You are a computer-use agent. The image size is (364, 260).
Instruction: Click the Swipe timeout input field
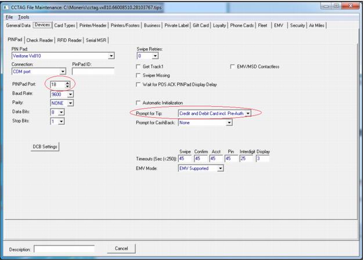[x=185, y=158]
